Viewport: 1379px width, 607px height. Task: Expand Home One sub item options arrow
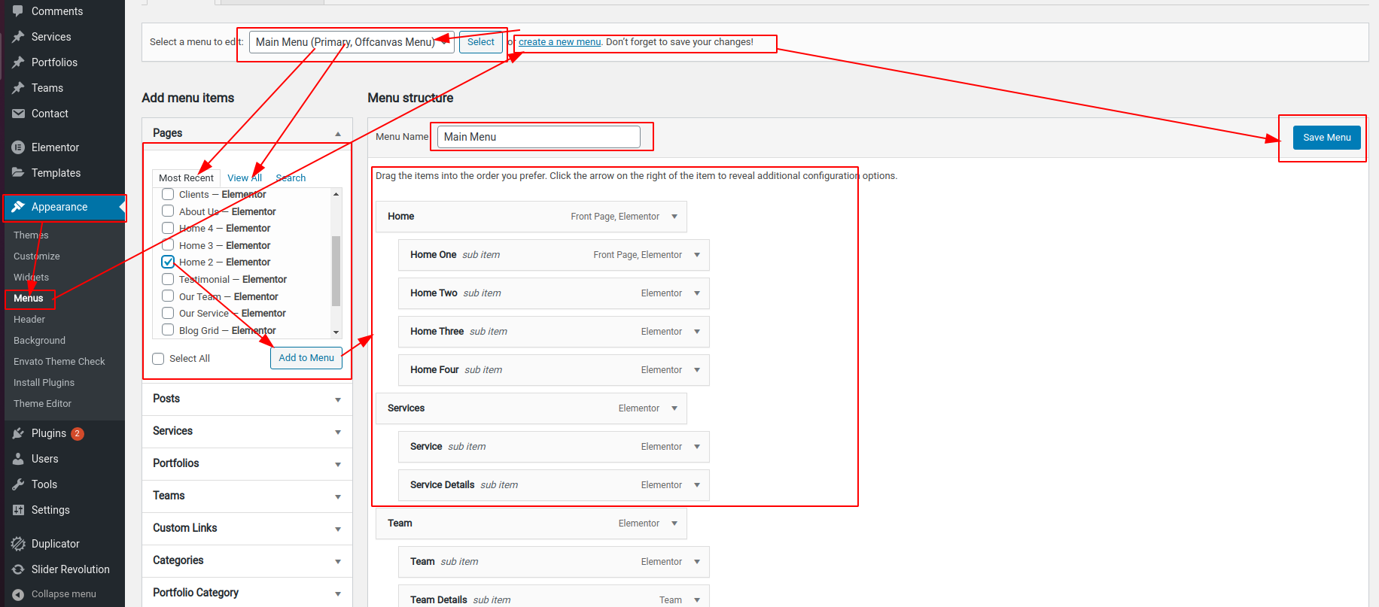click(697, 255)
